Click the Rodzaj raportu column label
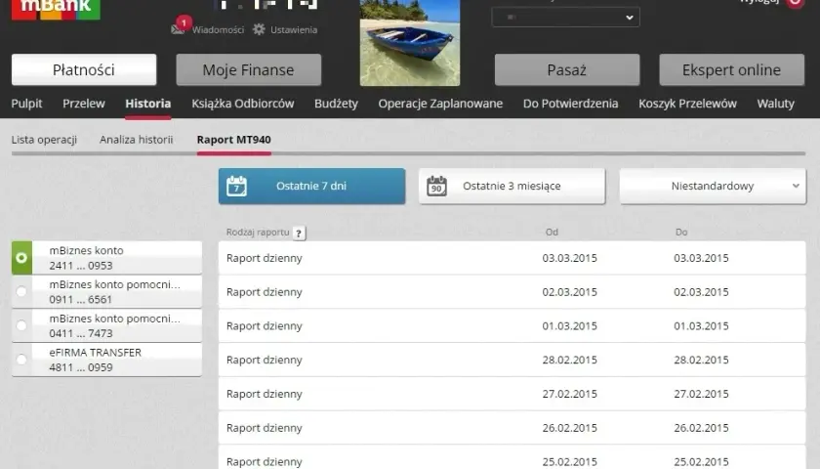This screenshot has width=820, height=469. pyautogui.click(x=258, y=232)
